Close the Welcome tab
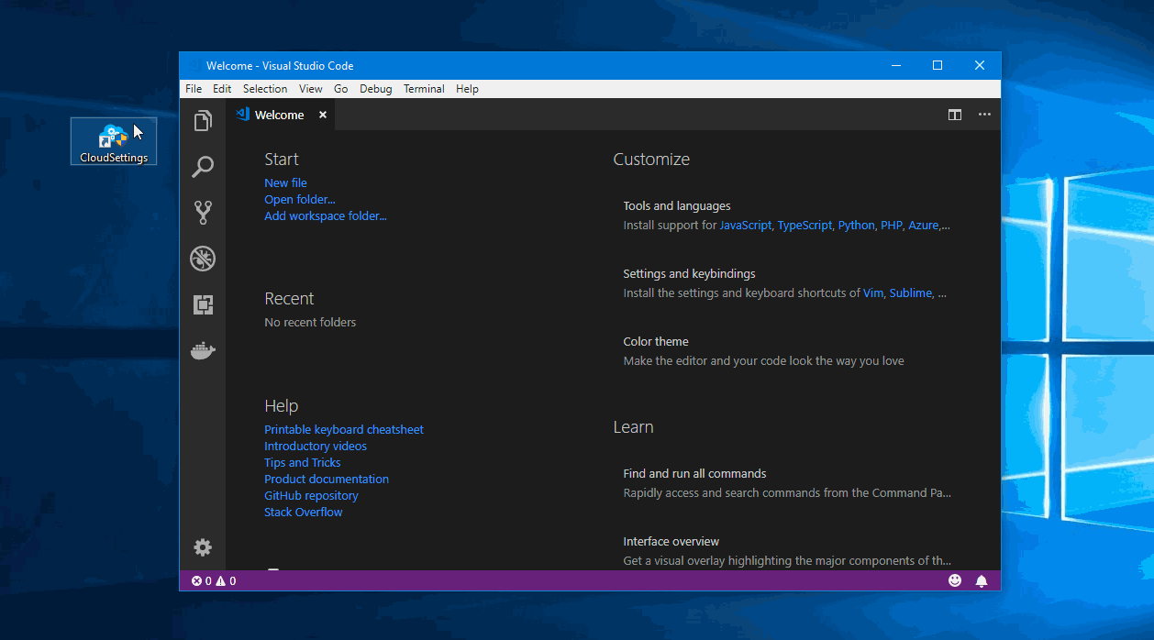The image size is (1154, 640). (x=323, y=115)
